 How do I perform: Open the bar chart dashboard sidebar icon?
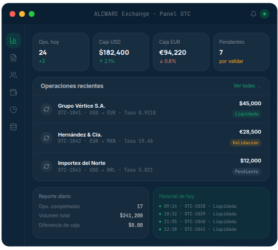pyautogui.click(x=13, y=40)
